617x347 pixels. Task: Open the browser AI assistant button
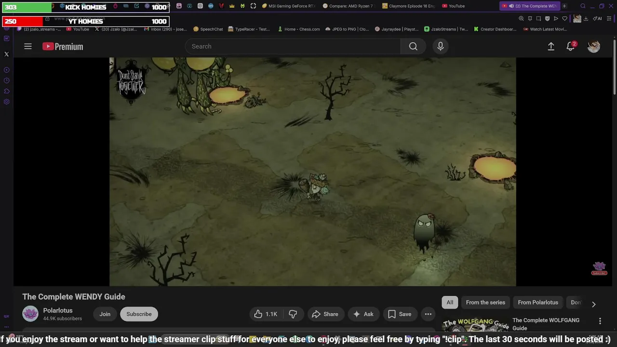[x=597, y=19]
